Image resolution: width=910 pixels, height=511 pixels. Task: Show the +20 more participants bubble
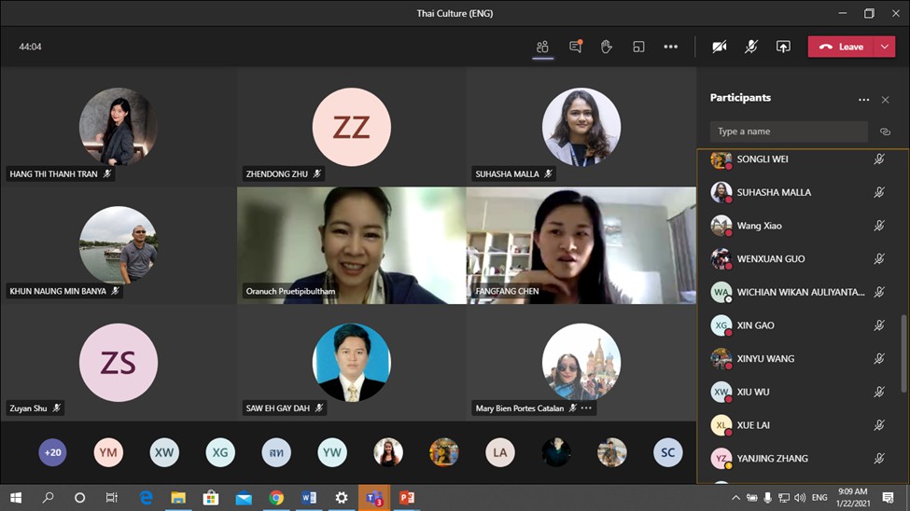pyautogui.click(x=53, y=452)
